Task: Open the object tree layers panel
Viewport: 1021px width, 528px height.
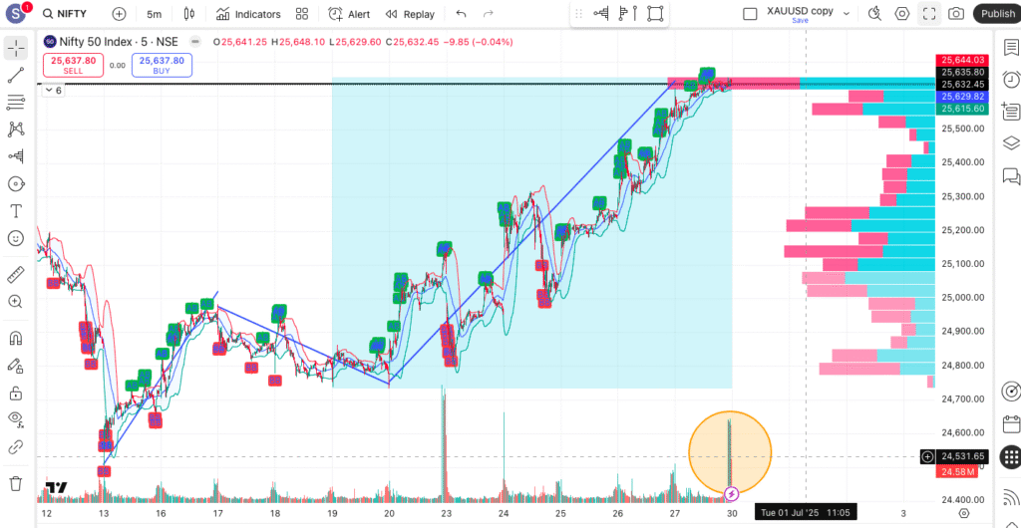Action: coord(1011,143)
